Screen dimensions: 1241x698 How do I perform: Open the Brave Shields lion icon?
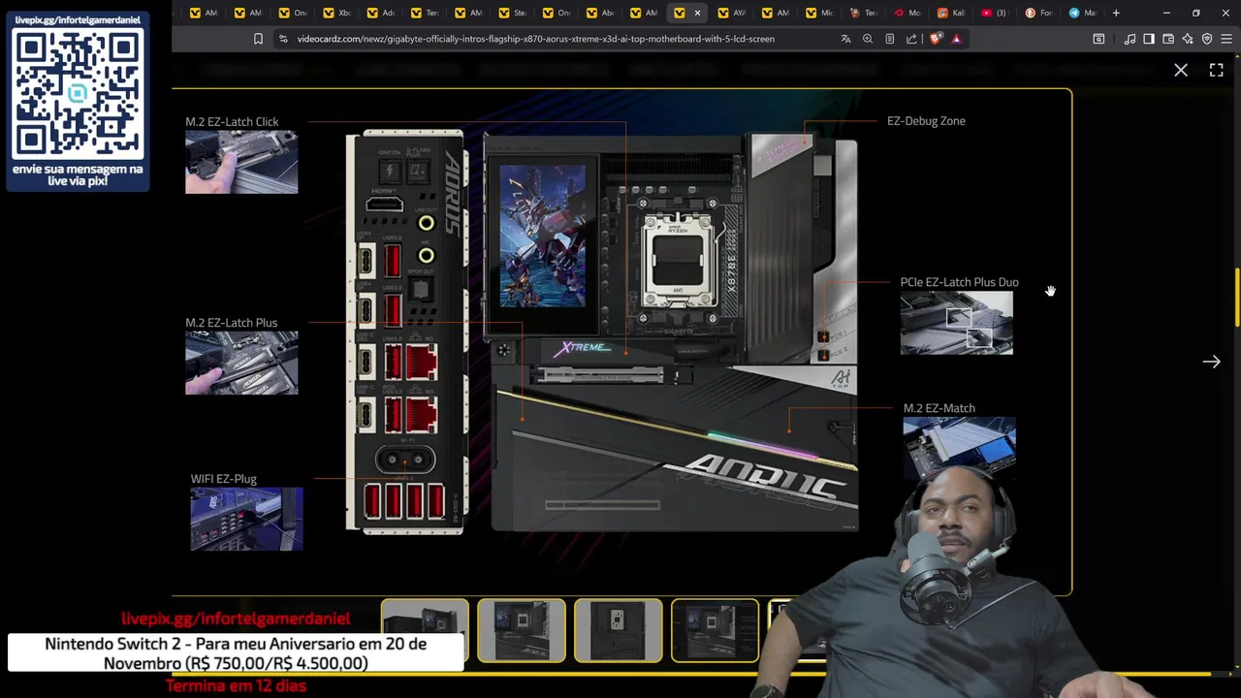935,39
